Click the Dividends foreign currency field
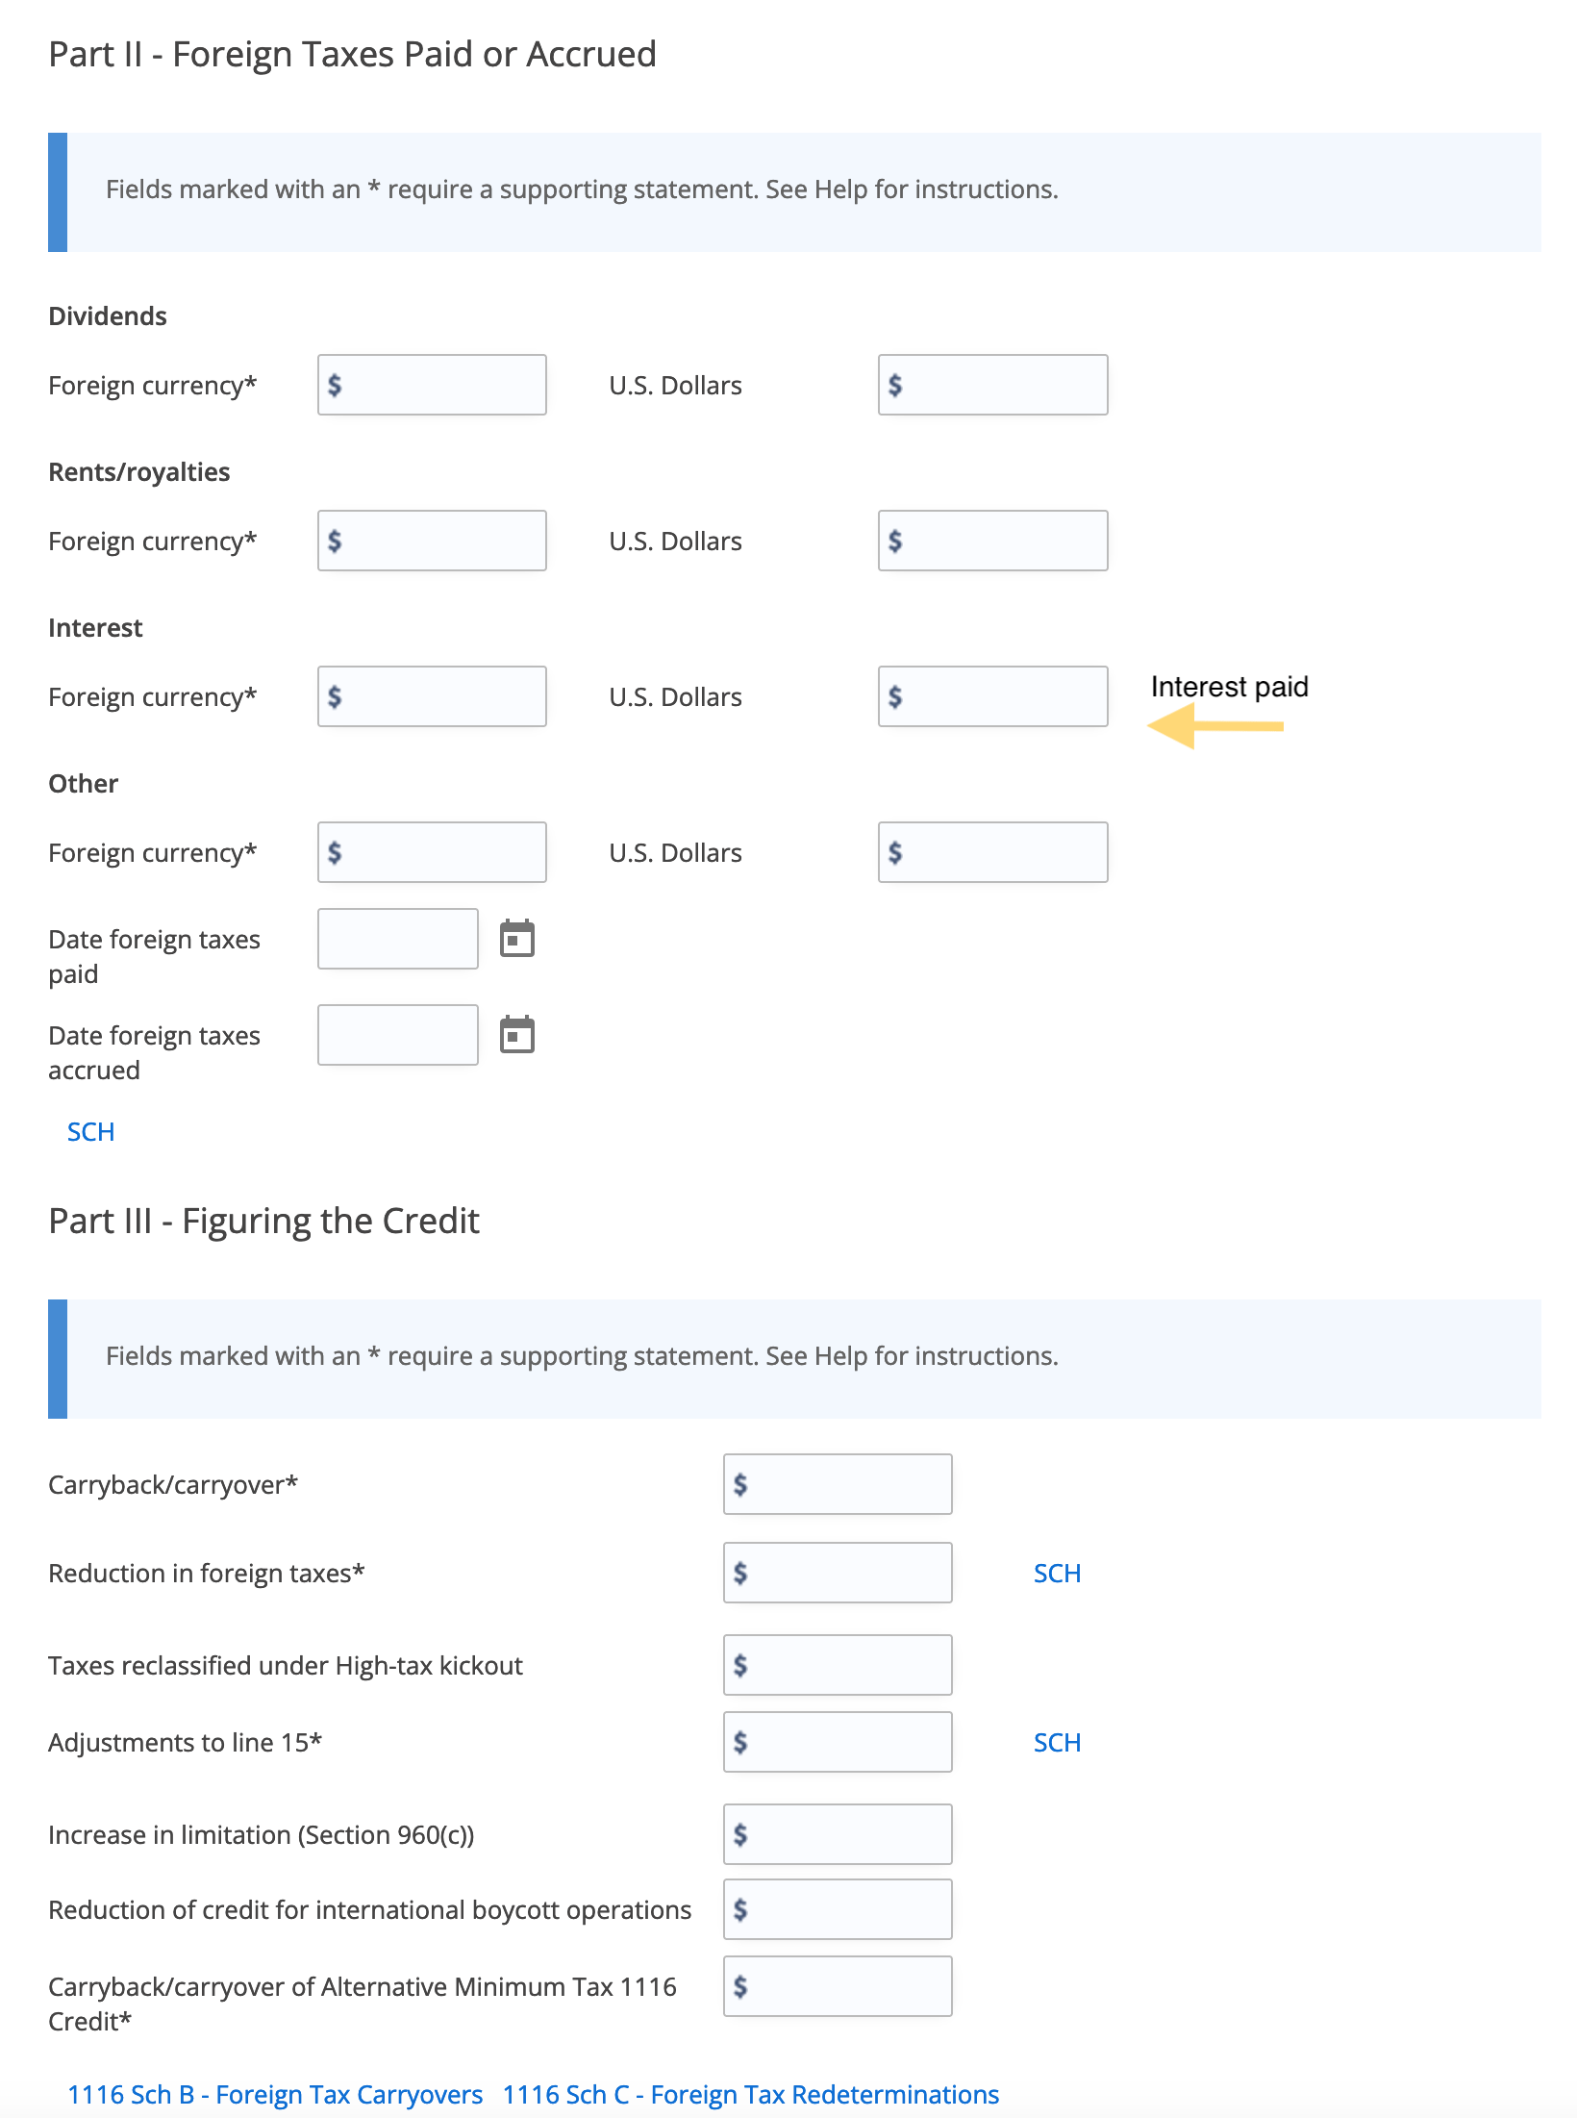This screenshot has width=1577, height=2118. [432, 385]
